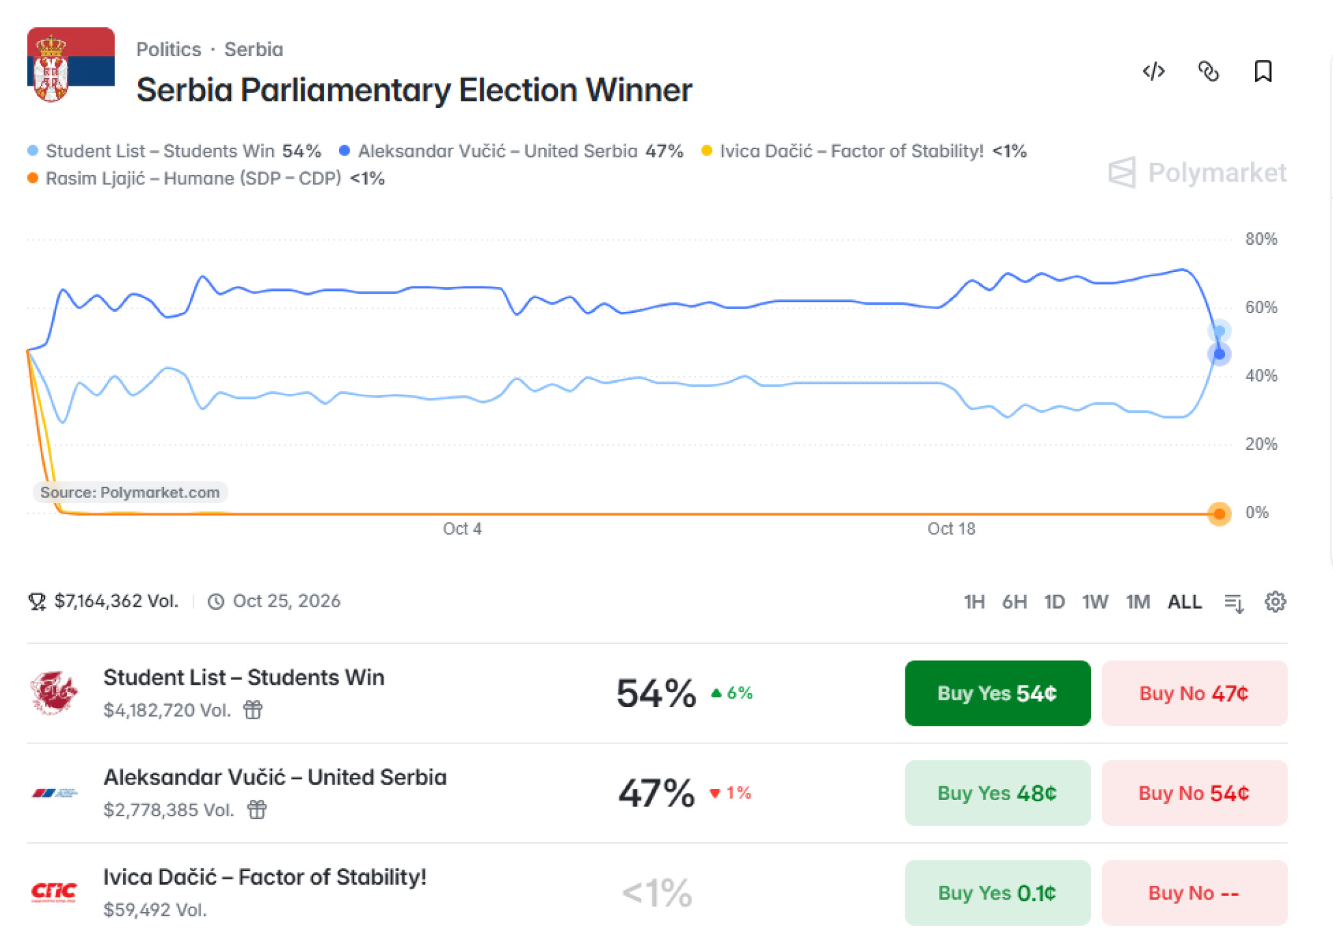The image size is (1333, 938).
Task: Click rewards gift icon under Aleksandar Vučić
Action: (x=257, y=810)
